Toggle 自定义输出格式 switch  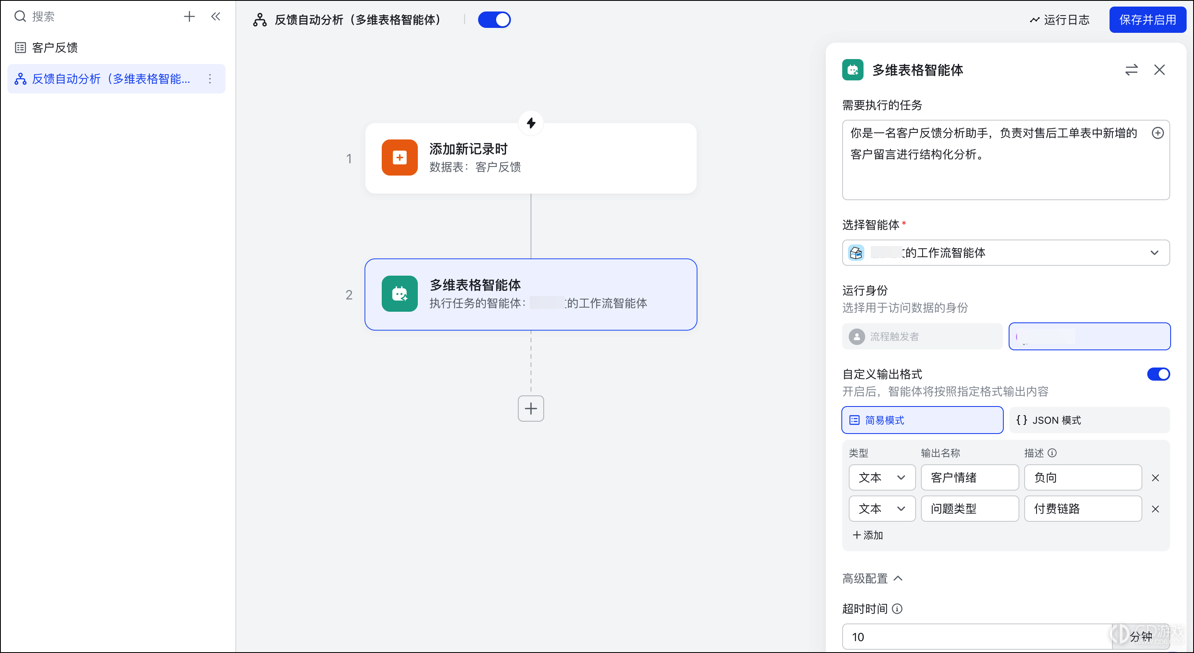(1158, 374)
